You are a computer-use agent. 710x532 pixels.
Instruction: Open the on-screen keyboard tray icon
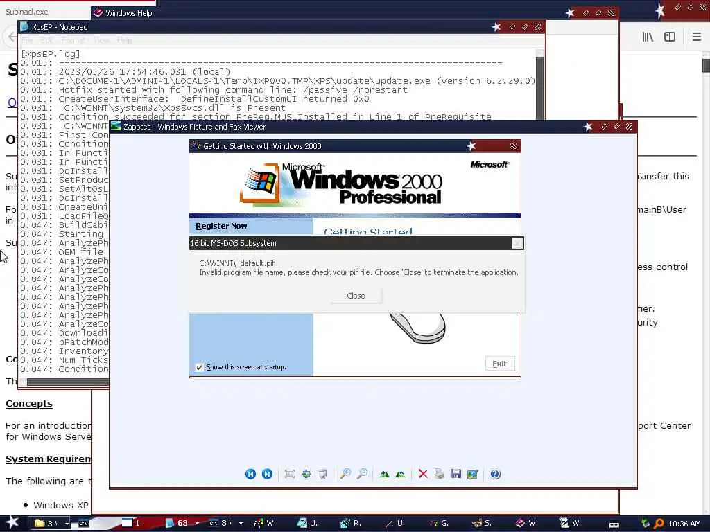[x=614, y=524]
